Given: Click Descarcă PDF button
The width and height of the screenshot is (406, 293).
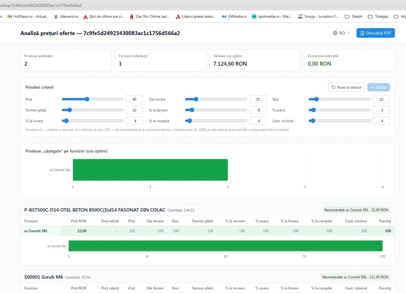Looking at the screenshot, I should (376, 33).
